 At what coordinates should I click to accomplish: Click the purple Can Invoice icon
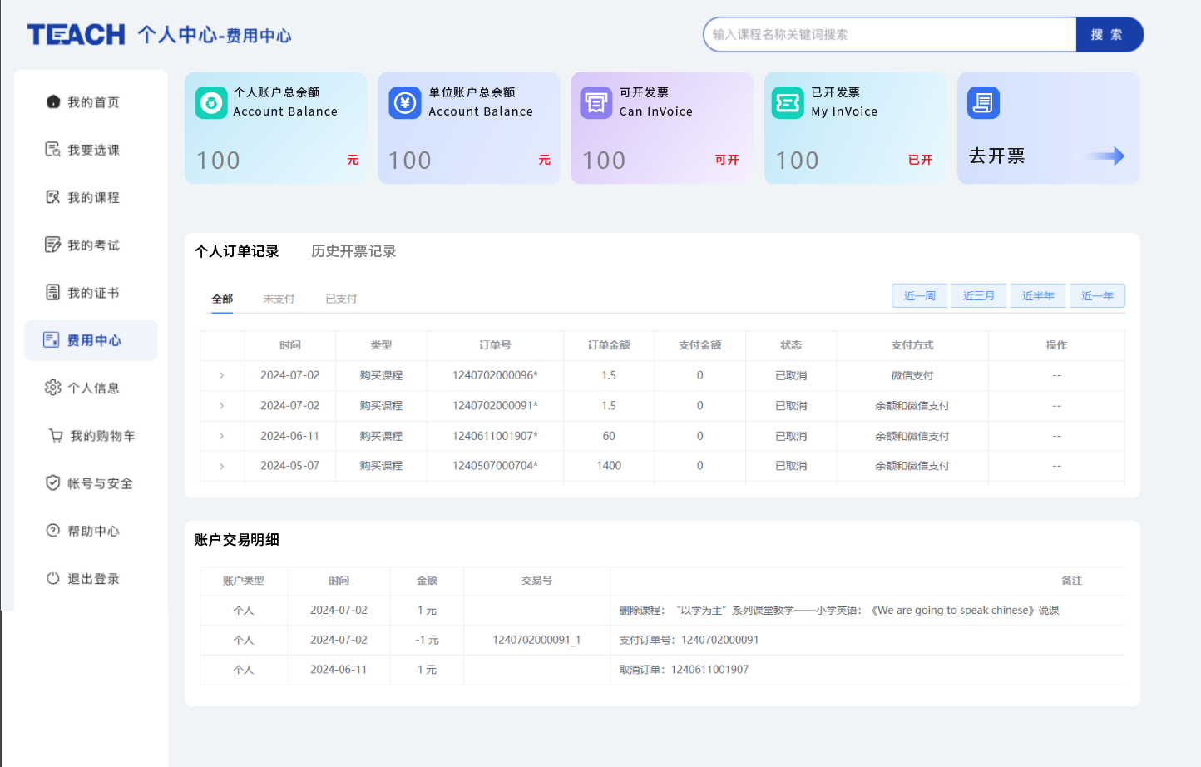[x=596, y=103]
